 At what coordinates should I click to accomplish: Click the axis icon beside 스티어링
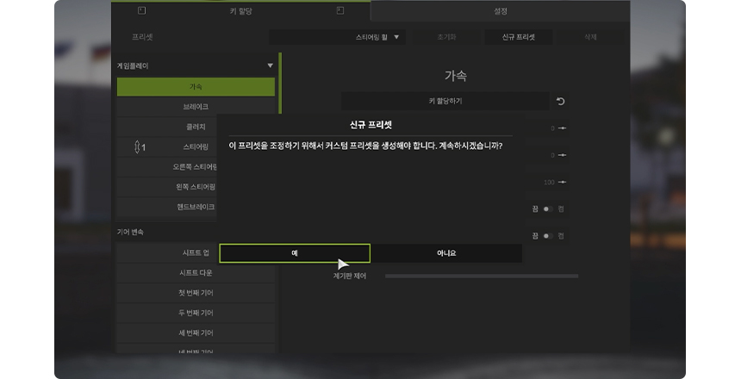(138, 147)
